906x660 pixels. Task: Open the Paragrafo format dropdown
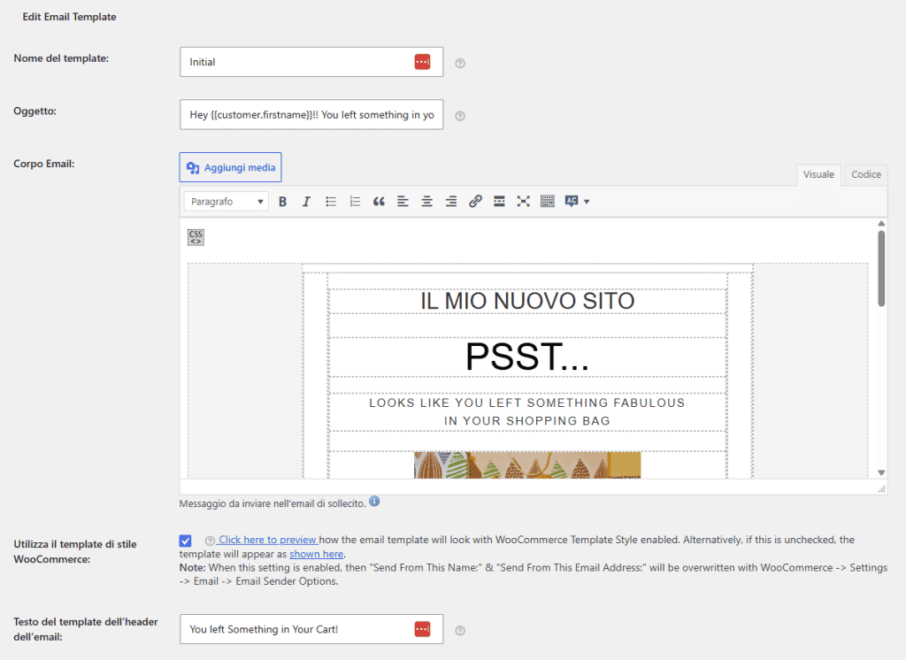click(226, 202)
